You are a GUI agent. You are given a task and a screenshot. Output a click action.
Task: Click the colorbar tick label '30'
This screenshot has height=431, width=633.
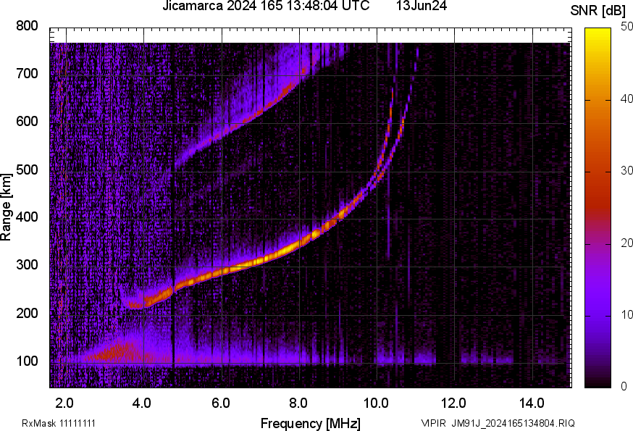coord(626,170)
